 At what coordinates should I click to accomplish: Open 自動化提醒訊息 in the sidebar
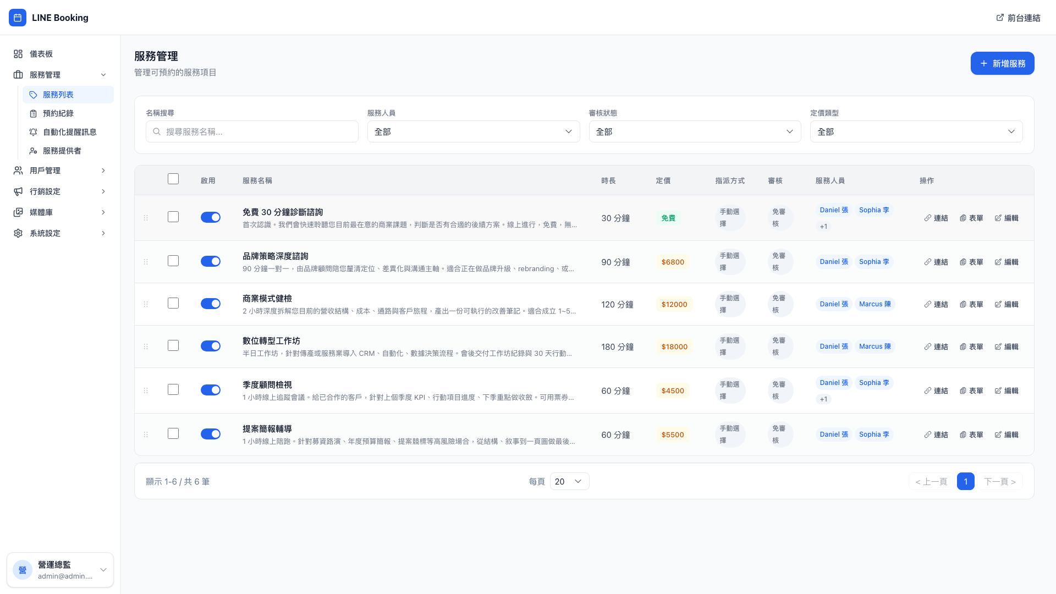point(68,132)
